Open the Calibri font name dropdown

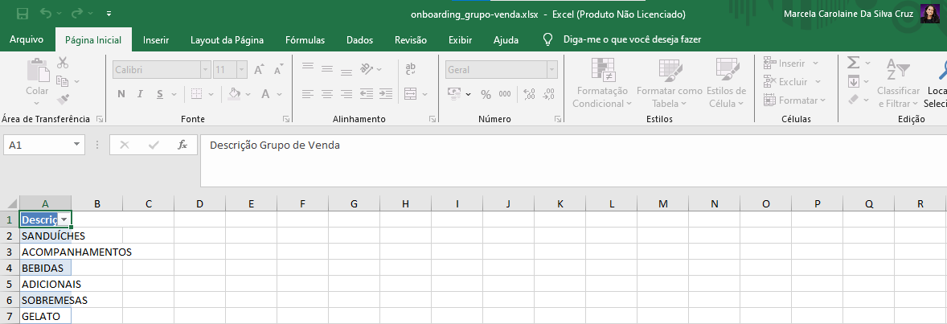click(205, 70)
